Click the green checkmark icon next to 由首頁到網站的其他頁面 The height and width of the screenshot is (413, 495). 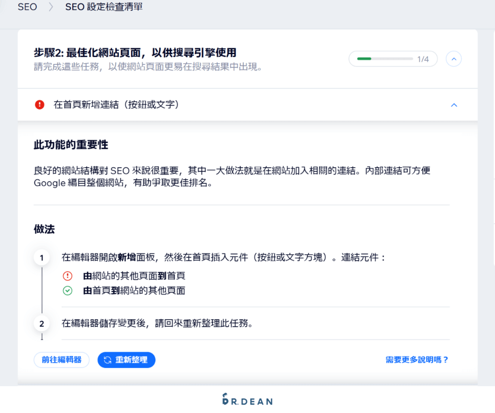tap(67, 292)
